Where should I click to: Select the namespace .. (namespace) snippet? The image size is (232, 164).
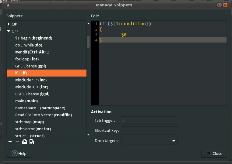coord(47,108)
